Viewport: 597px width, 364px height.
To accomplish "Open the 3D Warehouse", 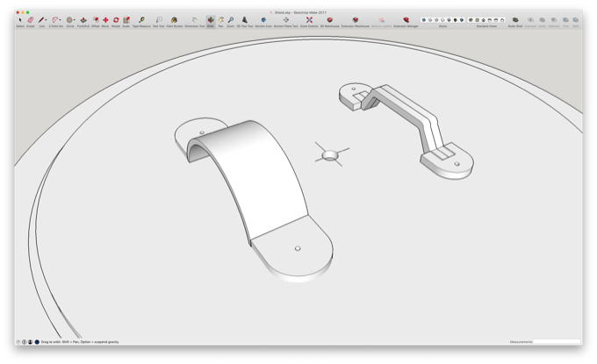I will point(330,20).
